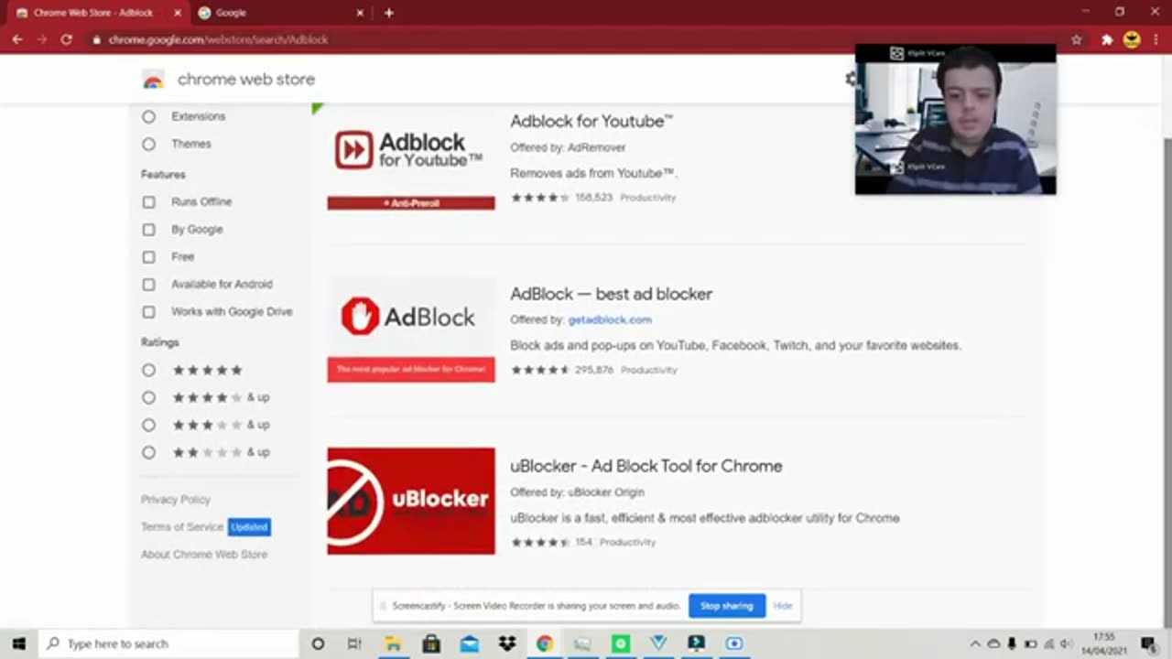Check the Free feature checkbox
This screenshot has width=1172, height=659.
click(x=148, y=256)
